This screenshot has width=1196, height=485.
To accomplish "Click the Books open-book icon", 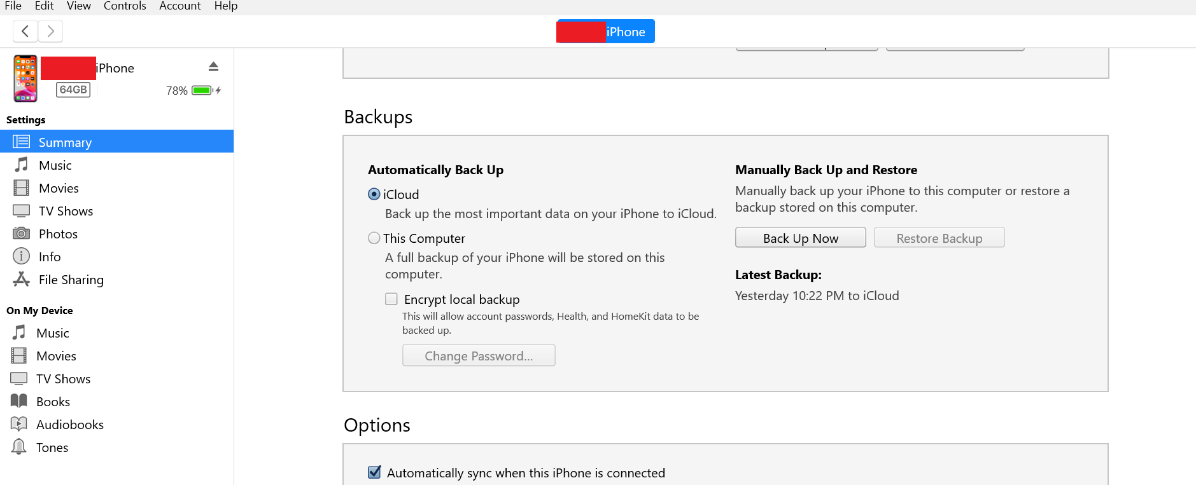I will click(19, 401).
